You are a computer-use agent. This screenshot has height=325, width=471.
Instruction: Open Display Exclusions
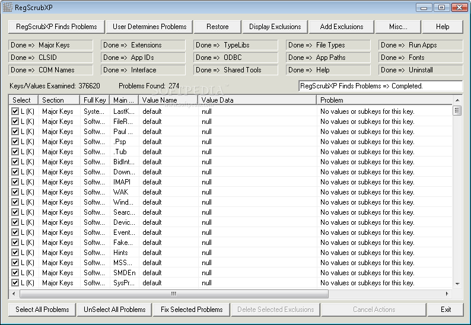click(x=275, y=27)
